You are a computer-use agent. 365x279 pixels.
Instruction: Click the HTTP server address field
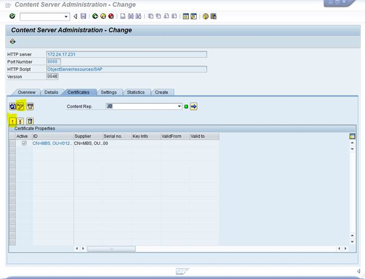pos(126,54)
